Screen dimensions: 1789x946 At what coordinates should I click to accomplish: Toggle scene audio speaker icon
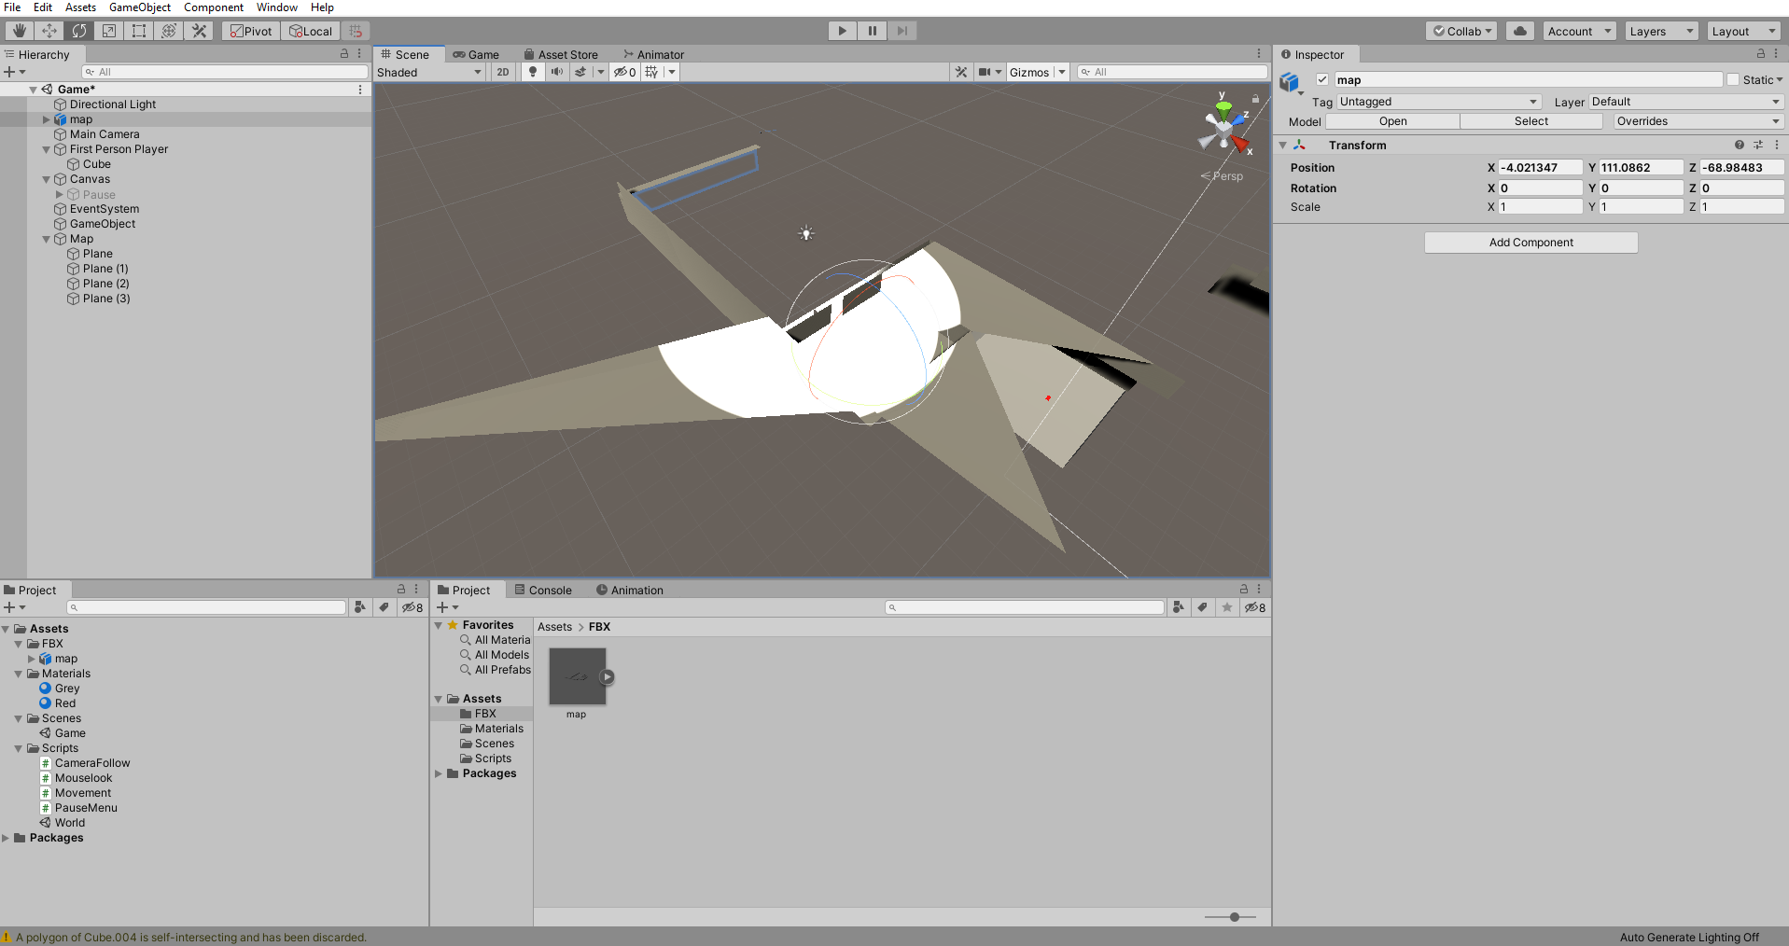556,72
